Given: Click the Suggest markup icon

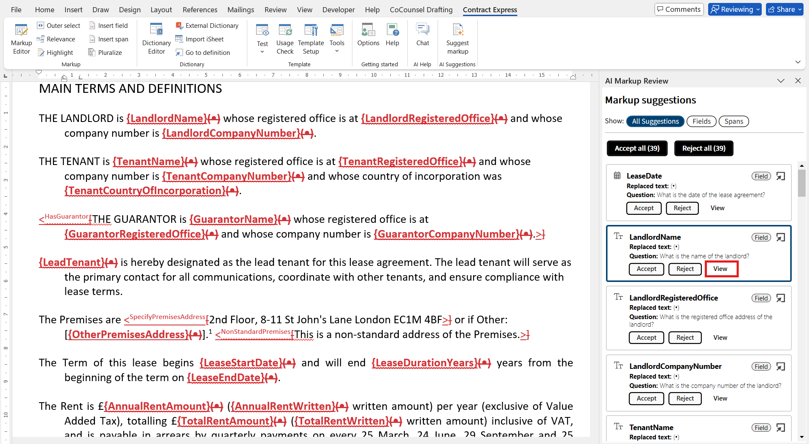Looking at the screenshot, I should (x=457, y=39).
